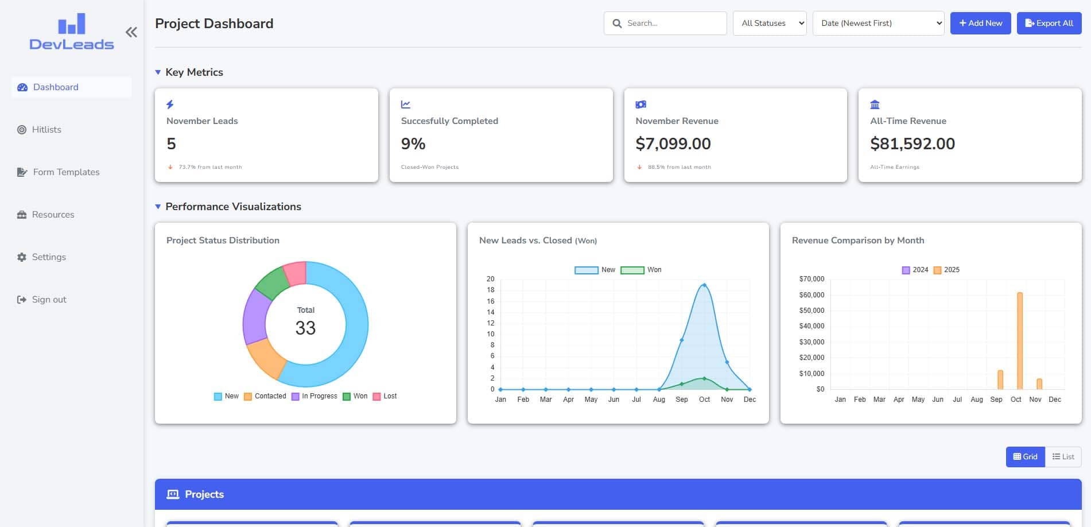Viewport: 1091px width, 527px height.
Task: Click the 9% completed value
Action: [x=413, y=144]
